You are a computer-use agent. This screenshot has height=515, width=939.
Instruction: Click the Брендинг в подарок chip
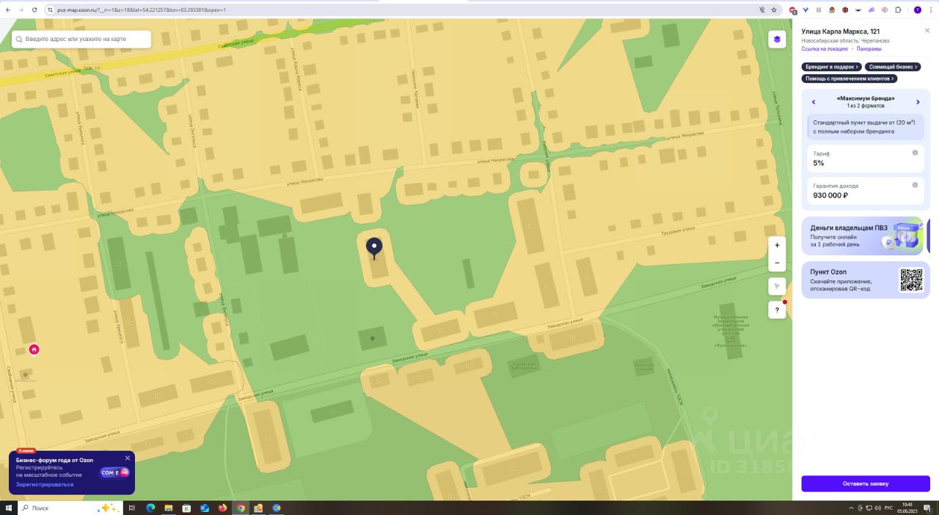[x=831, y=67]
